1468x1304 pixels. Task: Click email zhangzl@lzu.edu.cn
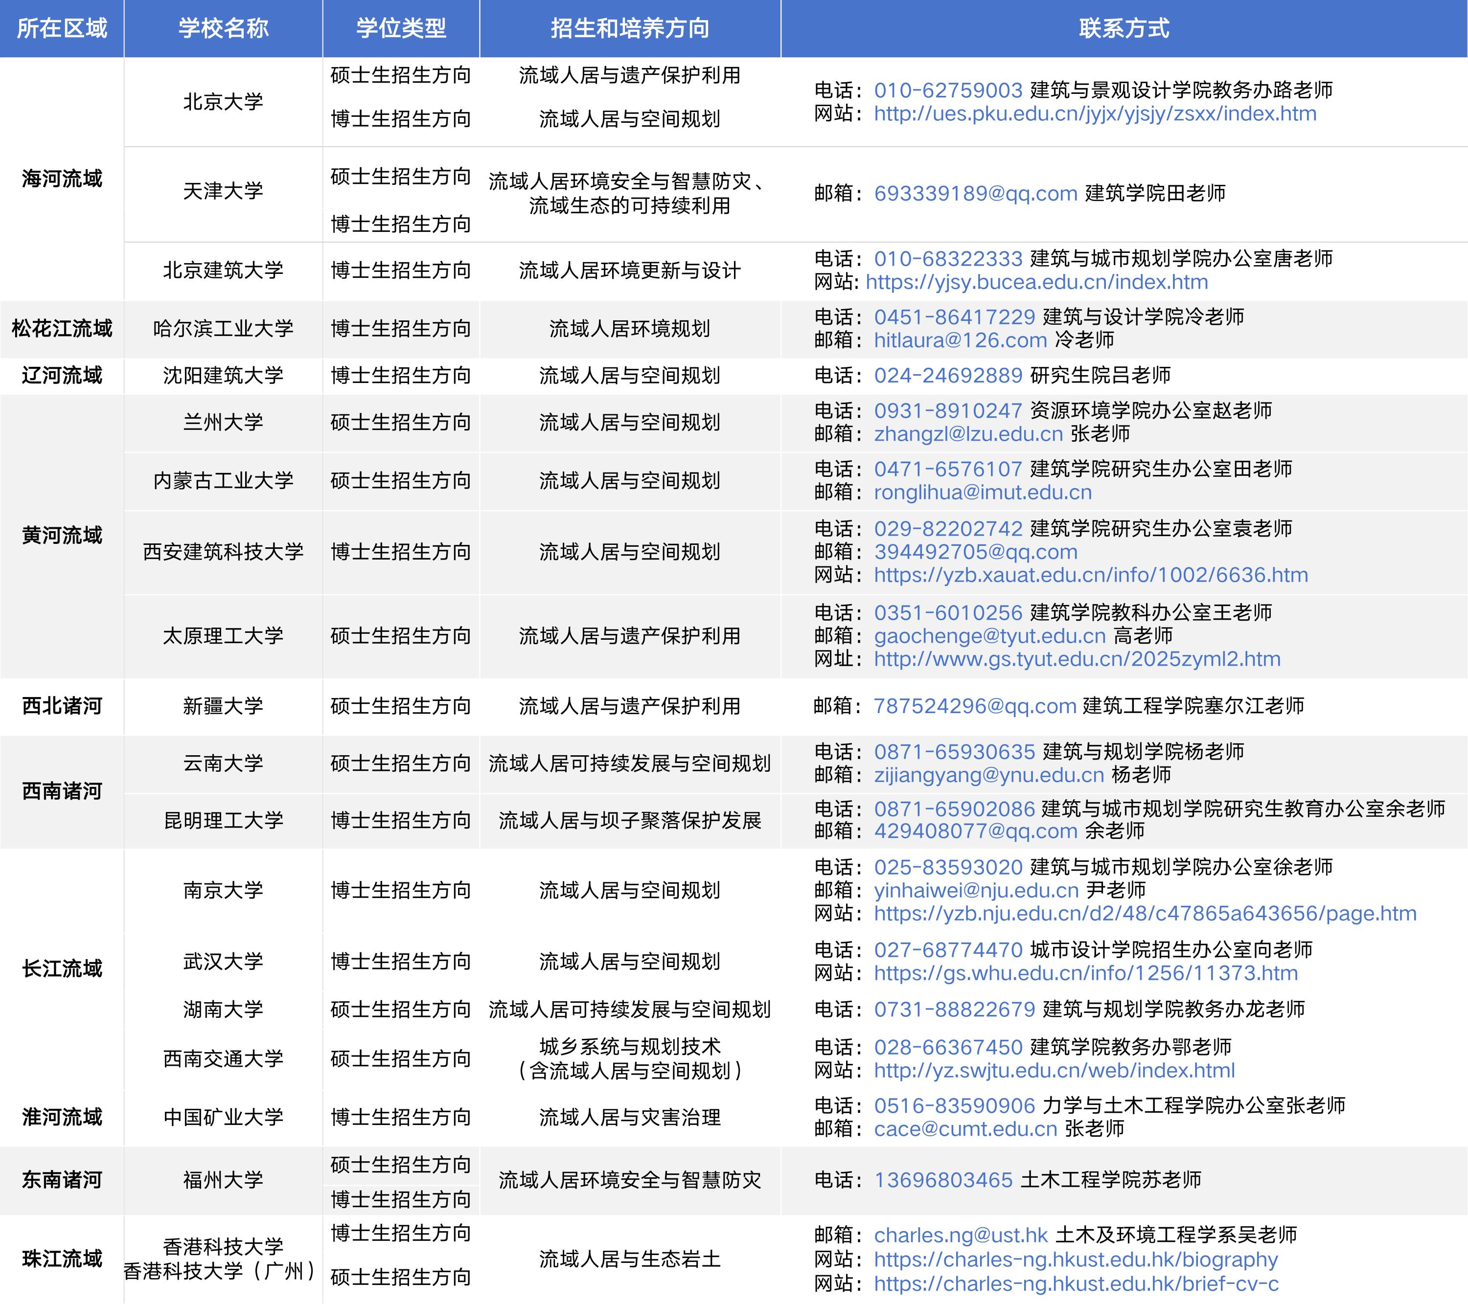coord(968,434)
